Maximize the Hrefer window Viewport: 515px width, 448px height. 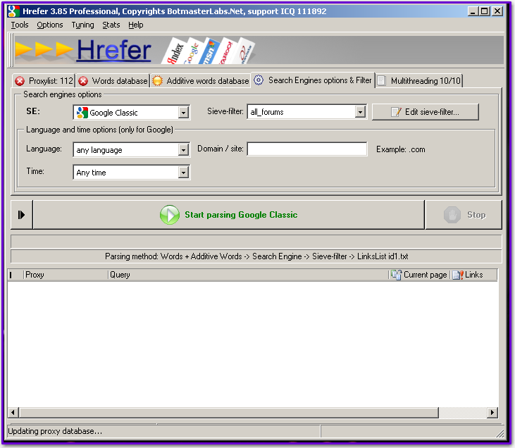tap(484, 11)
